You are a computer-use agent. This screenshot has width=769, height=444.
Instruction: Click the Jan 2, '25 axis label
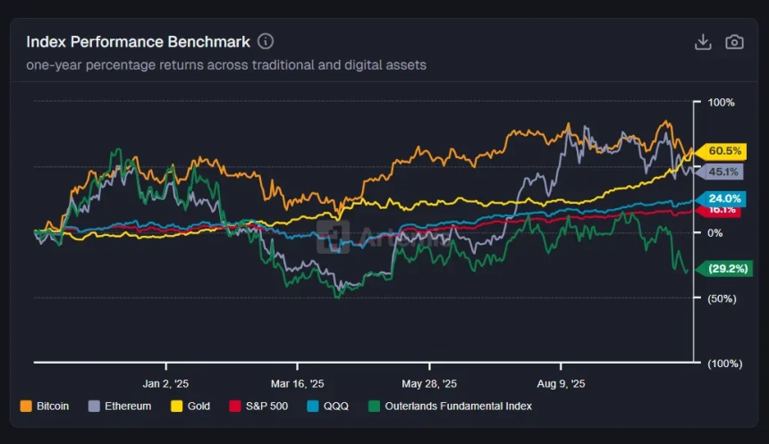click(166, 382)
